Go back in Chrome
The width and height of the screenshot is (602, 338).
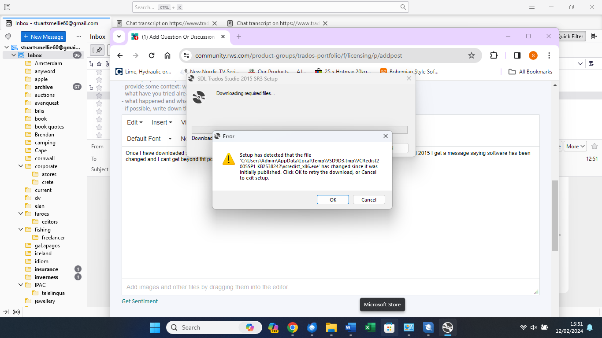pyautogui.click(x=120, y=55)
